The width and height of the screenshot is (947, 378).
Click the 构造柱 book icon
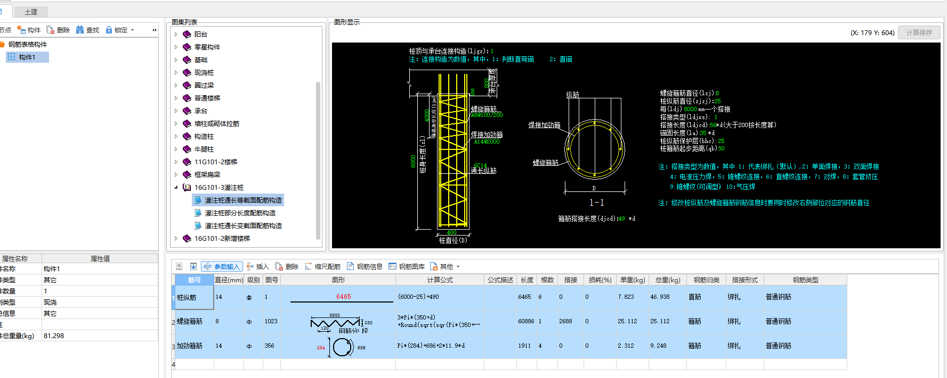coord(187,136)
